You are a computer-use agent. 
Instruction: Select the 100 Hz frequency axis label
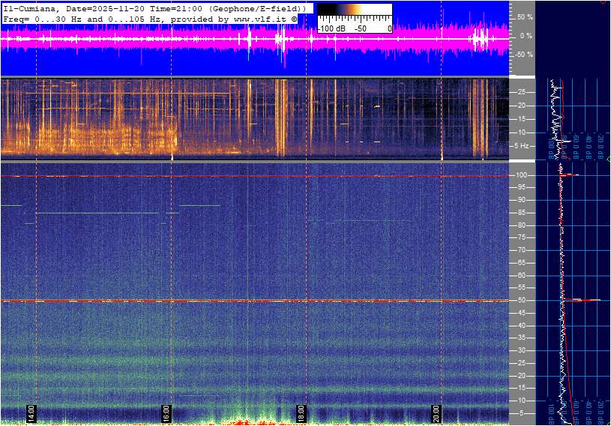(521, 175)
